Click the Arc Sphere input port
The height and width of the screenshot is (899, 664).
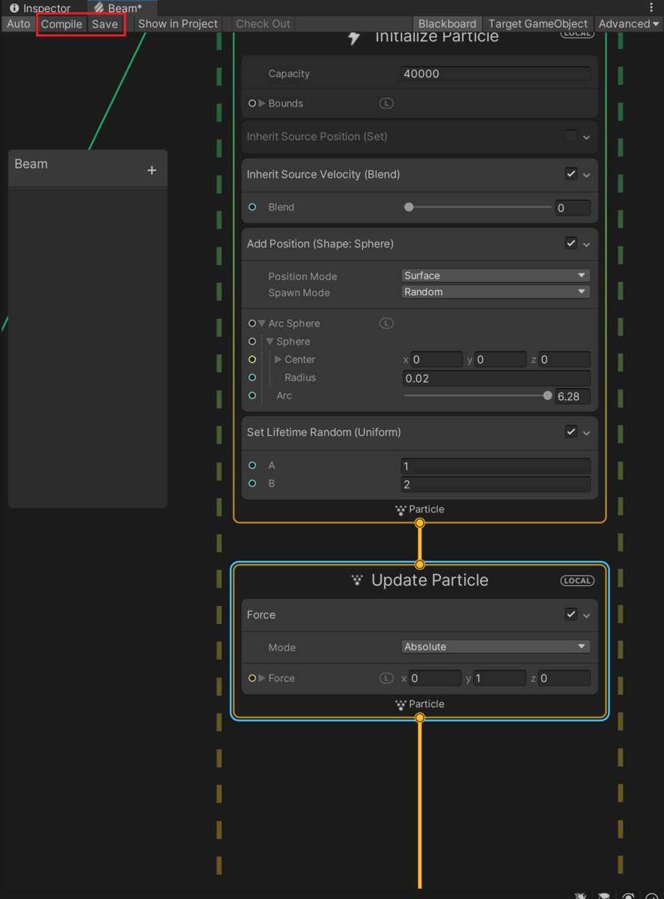[x=252, y=324]
